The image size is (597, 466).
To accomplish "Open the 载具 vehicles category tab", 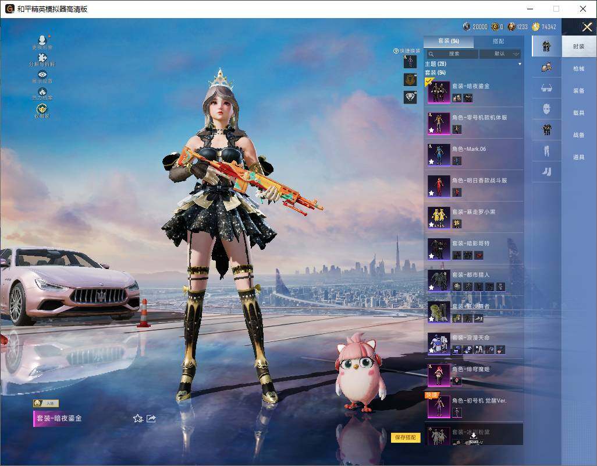I will (579, 113).
